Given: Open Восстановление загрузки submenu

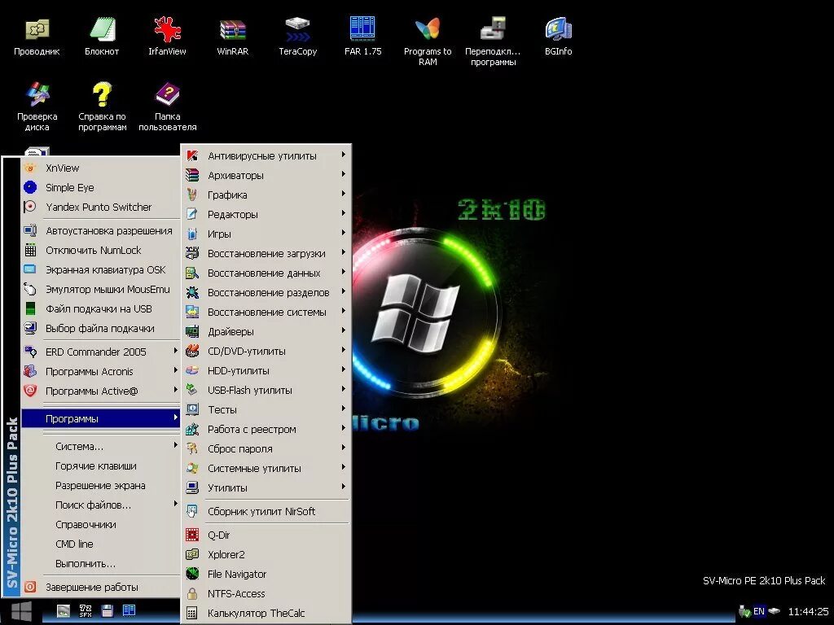Looking at the screenshot, I should coord(266,254).
